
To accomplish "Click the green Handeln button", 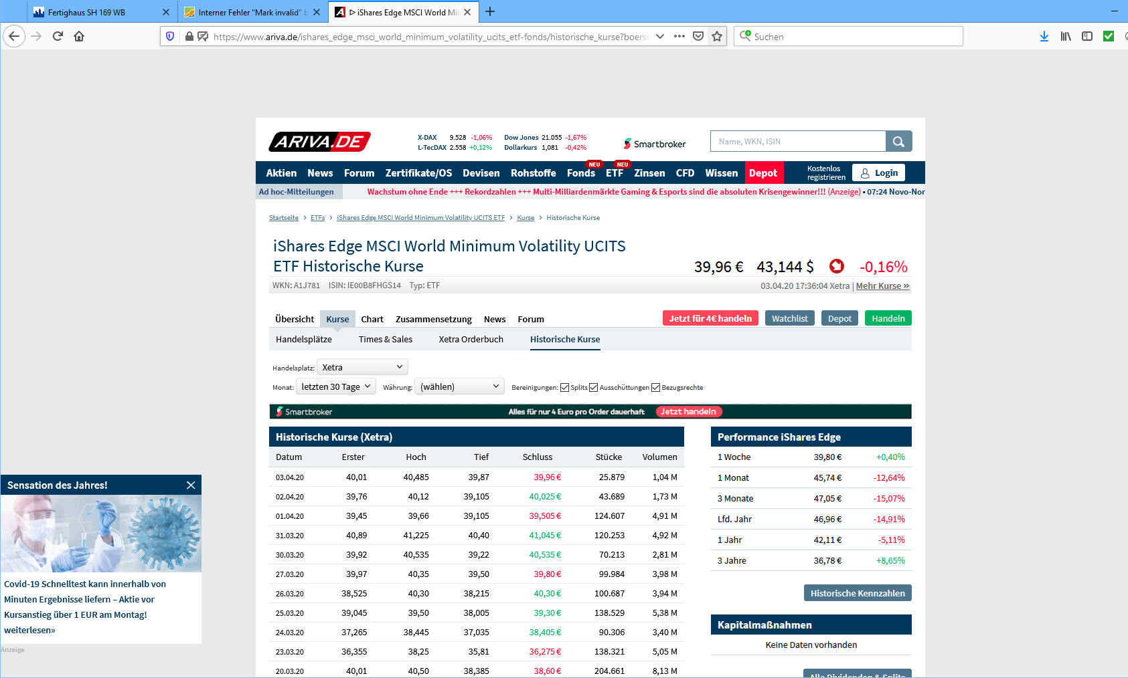I will [x=888, y=318].
